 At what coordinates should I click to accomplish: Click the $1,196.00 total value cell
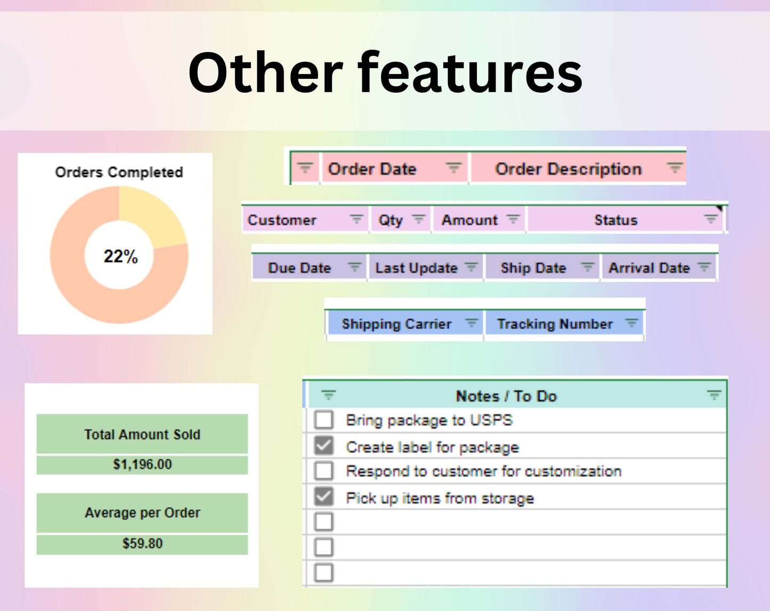[x=142, y=465]
